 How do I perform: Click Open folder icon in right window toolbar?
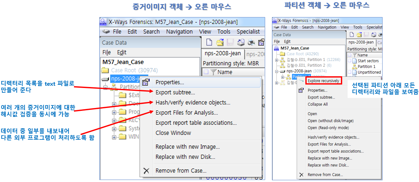[359, 35]
